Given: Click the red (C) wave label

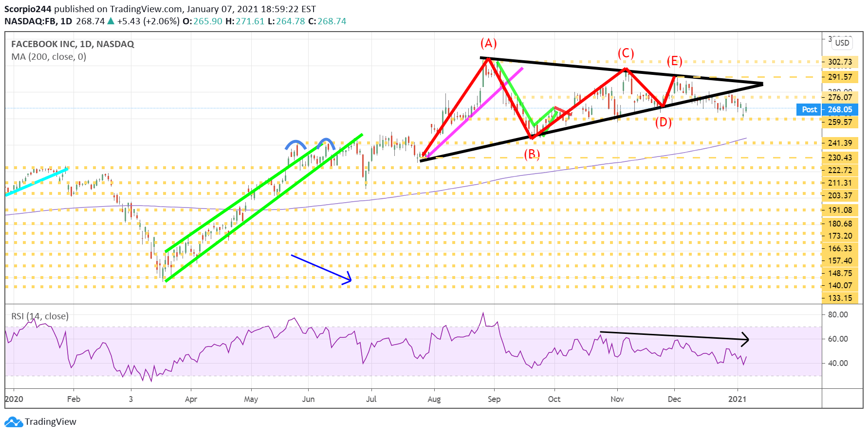Looking at the screenshot, I should point(626,53).
